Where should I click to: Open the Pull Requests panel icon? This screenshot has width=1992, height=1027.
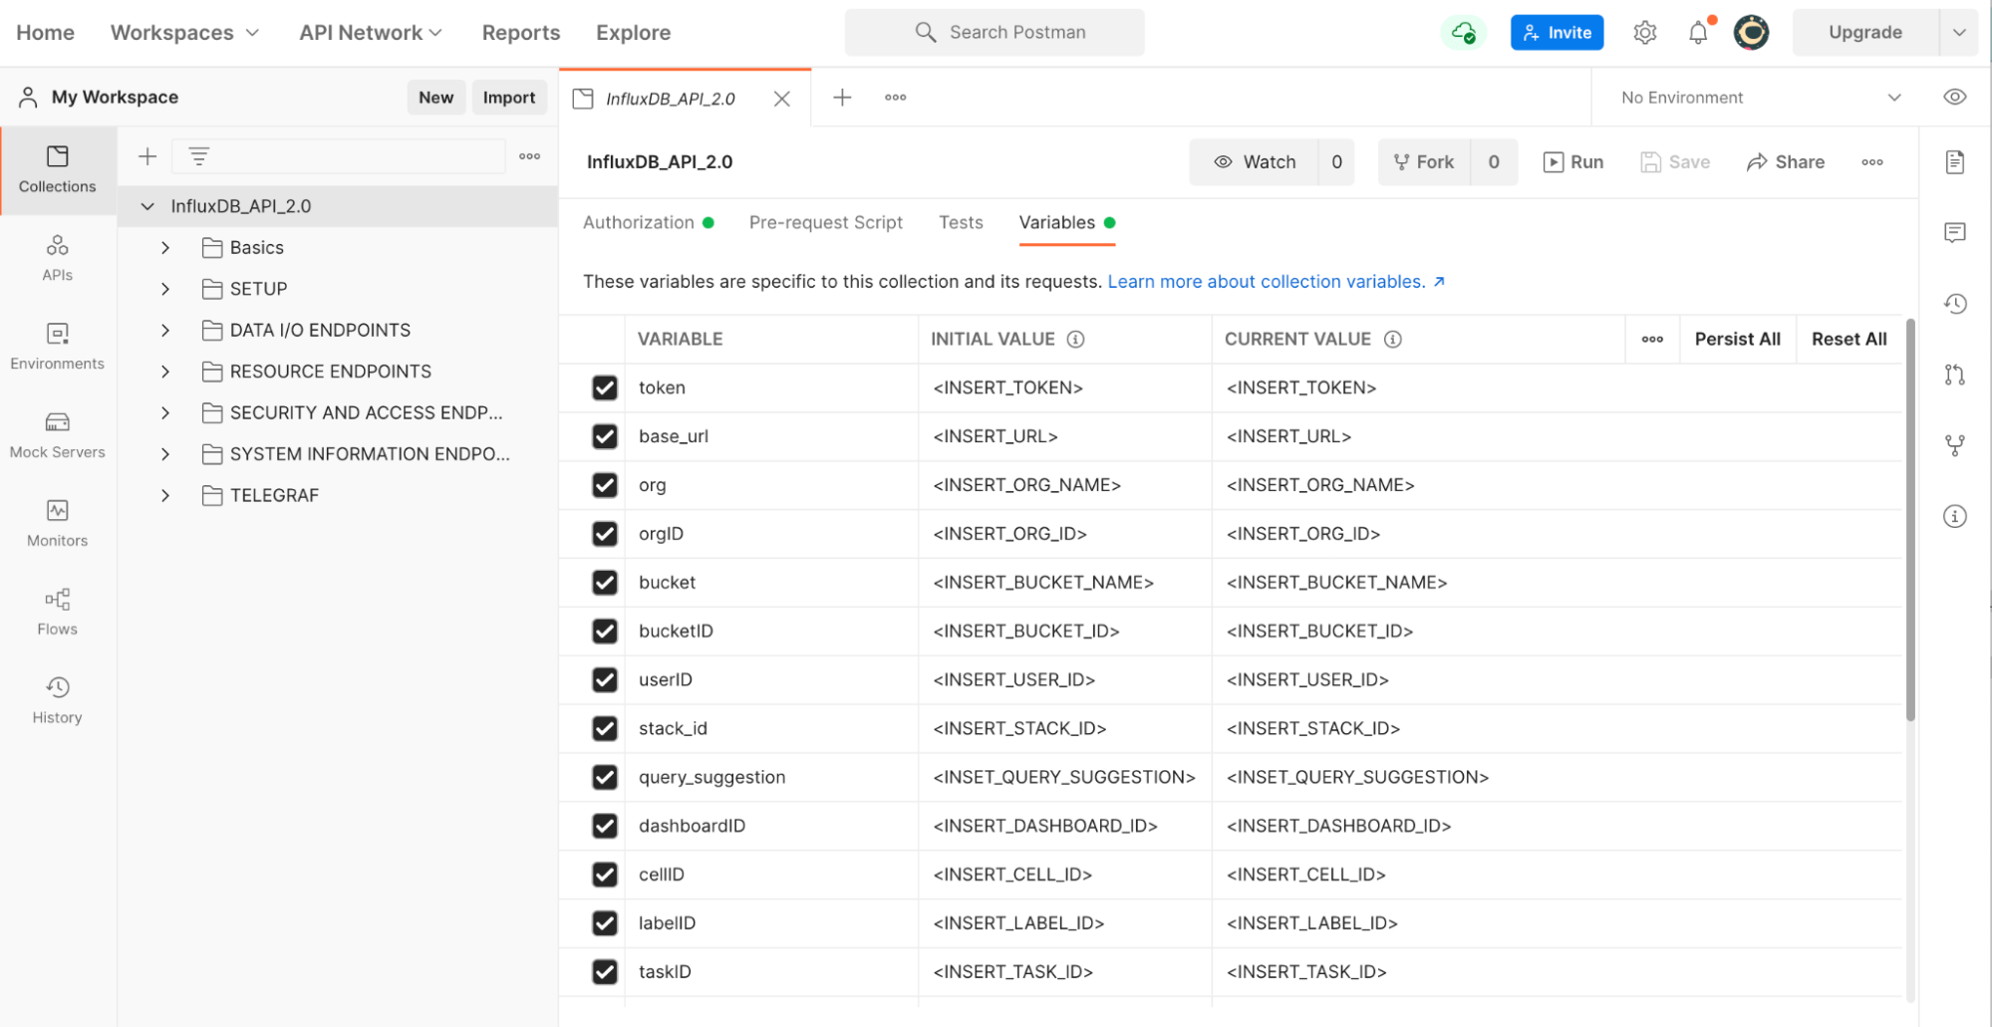click(x=1955, y=374)
